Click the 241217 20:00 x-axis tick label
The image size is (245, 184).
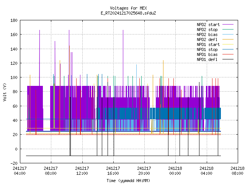click(x=144, y=171)
